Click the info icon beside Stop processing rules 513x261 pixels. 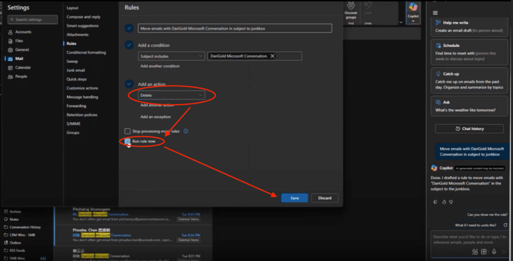pos(185,131)
